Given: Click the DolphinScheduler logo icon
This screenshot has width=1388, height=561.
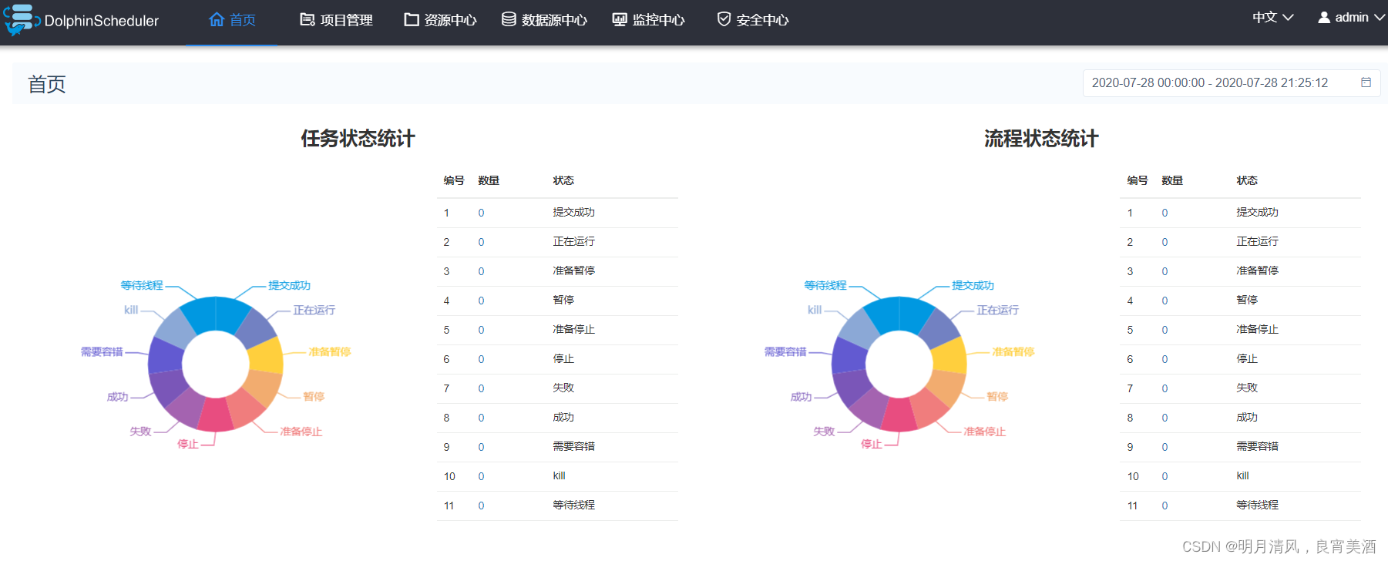Looking at the screenshot, I should [x=21, y=20].
